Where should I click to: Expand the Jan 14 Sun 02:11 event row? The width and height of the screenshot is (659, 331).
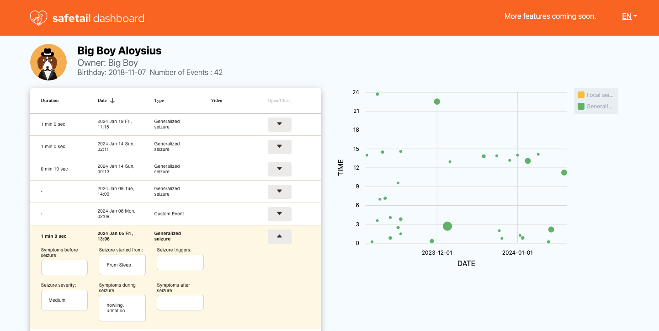pyautogui.click(x=279, y=147)
